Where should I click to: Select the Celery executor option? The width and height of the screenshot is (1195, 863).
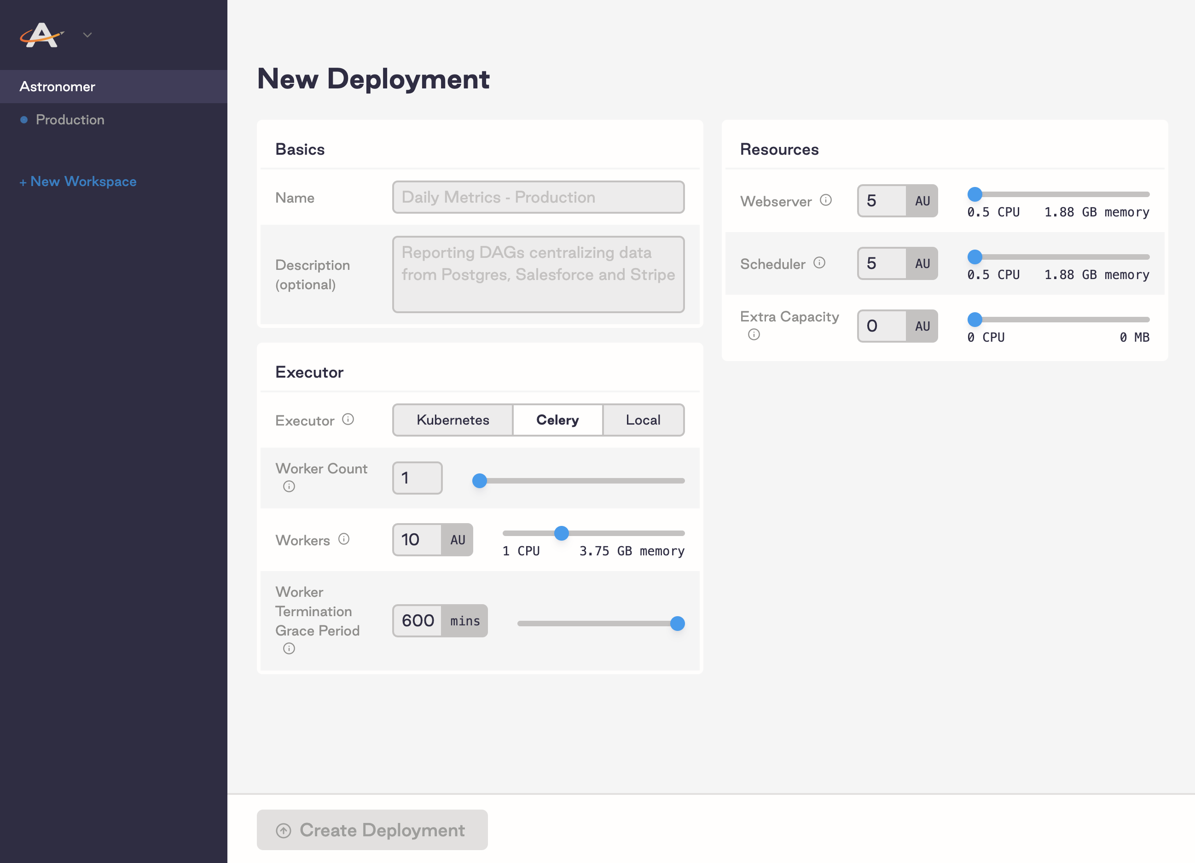557,420
